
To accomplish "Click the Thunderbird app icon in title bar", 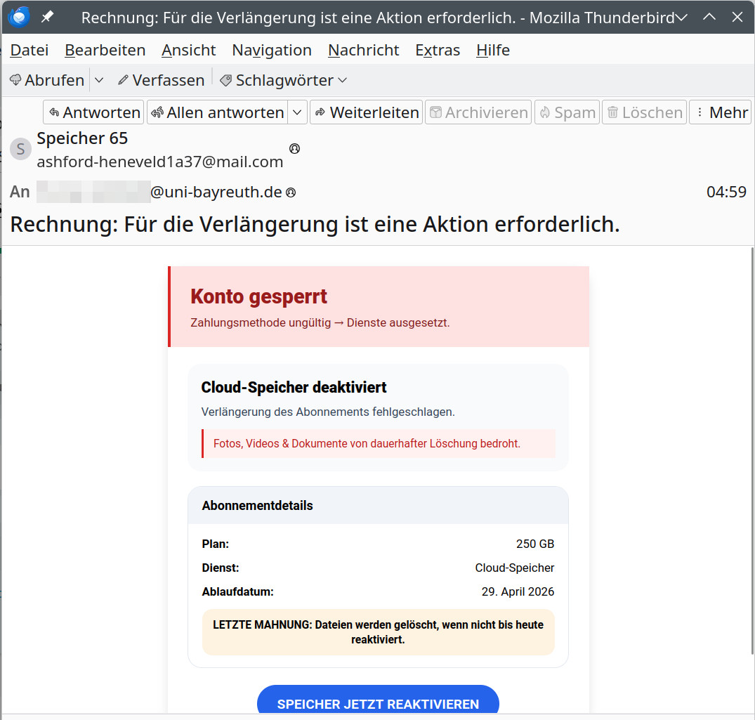I will pos(19,17).
